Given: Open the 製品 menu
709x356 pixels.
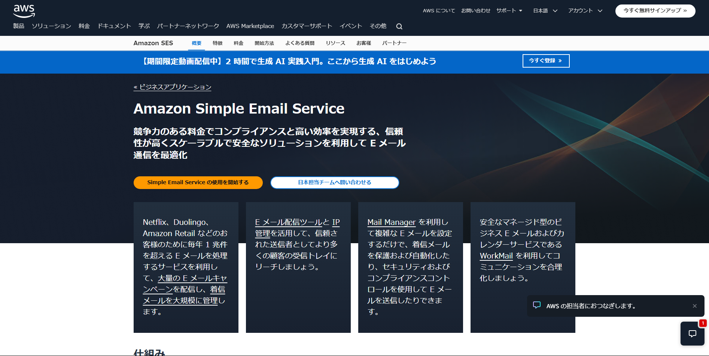Looking at the screenshot, I should click(19, 26).
